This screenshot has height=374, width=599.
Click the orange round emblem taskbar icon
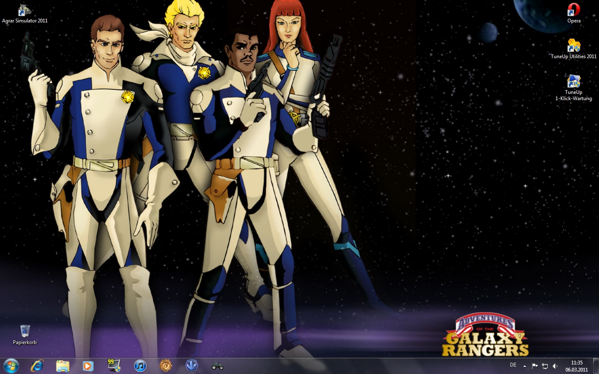pyautogui.click(x=166, y=366)
